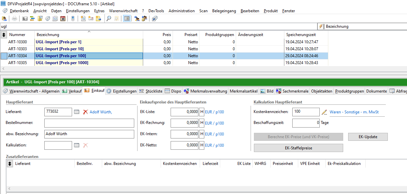Switch to the Warenwirtschaft - Allgemein tab
Viewport: 407px width, 194px height.
pyautogui.click(x=31, y=91)
